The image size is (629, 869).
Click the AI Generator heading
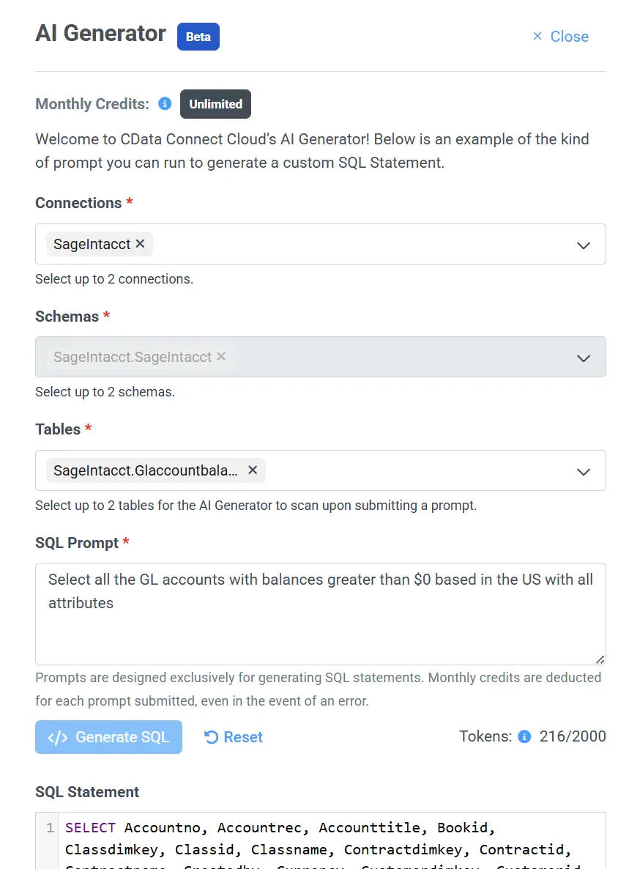coord(100,34)
